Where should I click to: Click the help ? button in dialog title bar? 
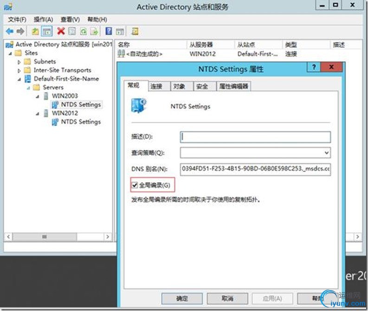(x=314, y=67)
